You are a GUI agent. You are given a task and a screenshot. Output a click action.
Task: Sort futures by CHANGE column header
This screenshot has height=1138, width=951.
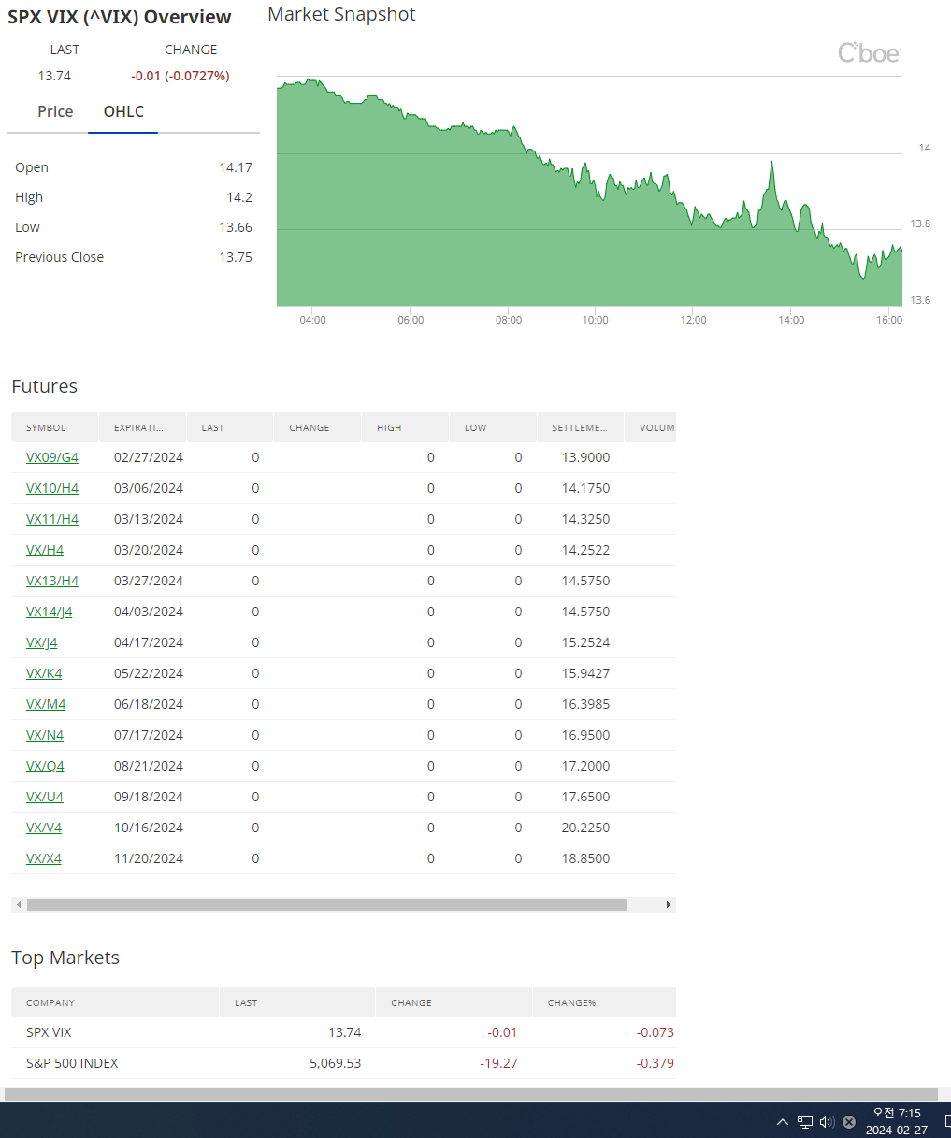click(318, 427)
